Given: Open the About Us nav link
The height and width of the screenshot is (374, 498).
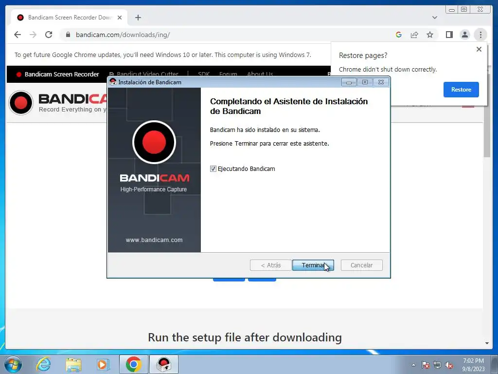Looking at the screenshot, I should 260,74.
